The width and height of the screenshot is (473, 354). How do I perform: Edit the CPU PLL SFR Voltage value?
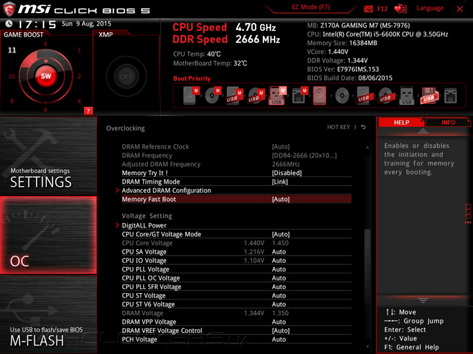(x=279, y=286)
